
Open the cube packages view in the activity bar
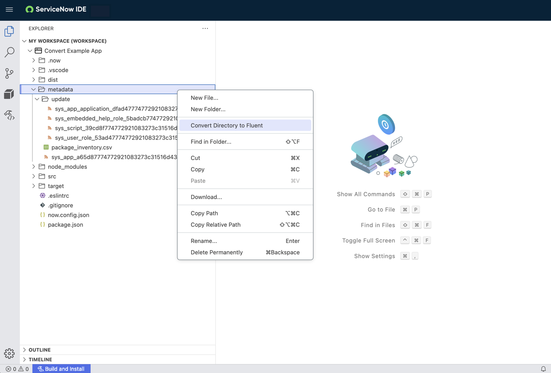coord(9,94)
